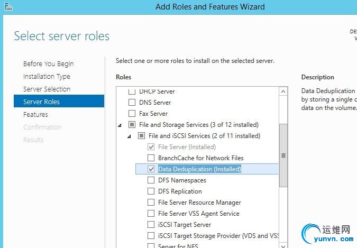This screenshot has height=248, width=357.
Task: Go to Before You Begin step
Action: [48, 64]
